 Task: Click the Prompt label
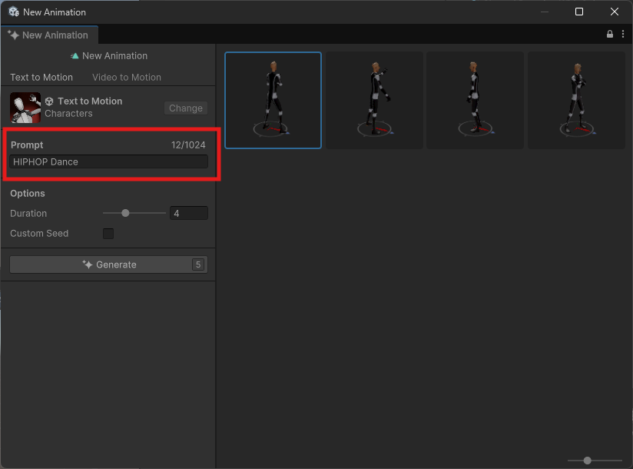(x=27, y=145)
